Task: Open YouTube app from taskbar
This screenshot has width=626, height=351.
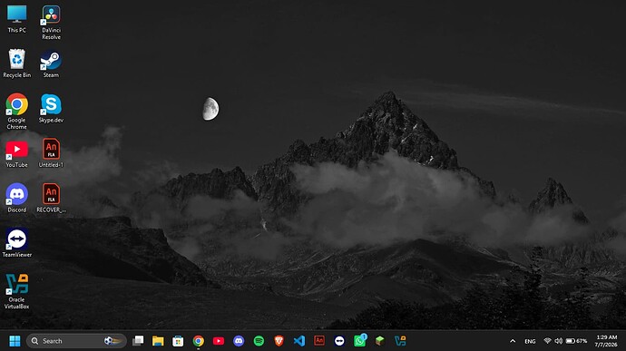Action: click(219, 341)
